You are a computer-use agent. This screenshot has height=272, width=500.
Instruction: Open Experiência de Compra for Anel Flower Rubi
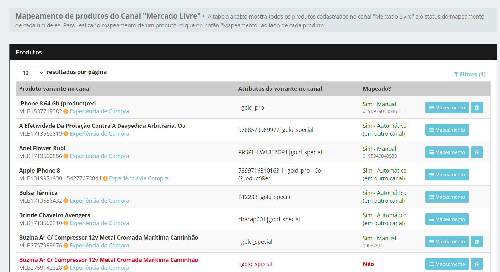coord(99,156)
